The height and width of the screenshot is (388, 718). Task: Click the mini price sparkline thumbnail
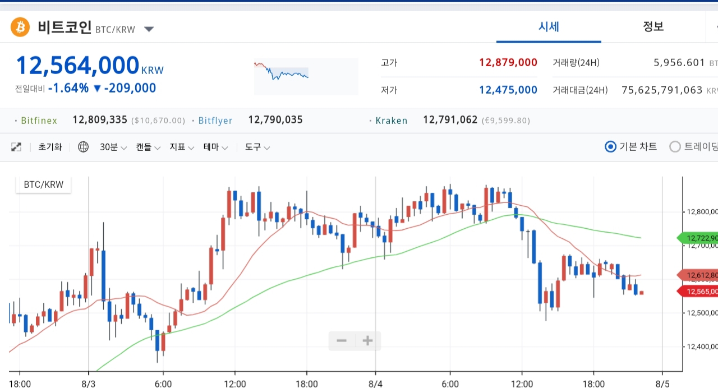click(306, 76)
